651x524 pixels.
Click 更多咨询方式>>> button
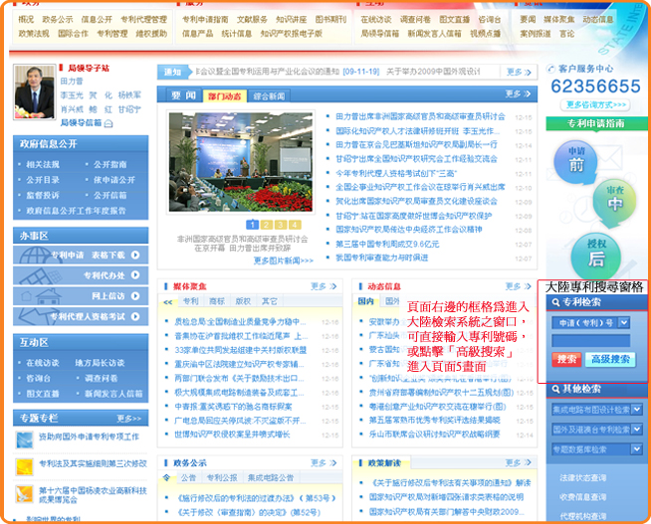[595, 104]
